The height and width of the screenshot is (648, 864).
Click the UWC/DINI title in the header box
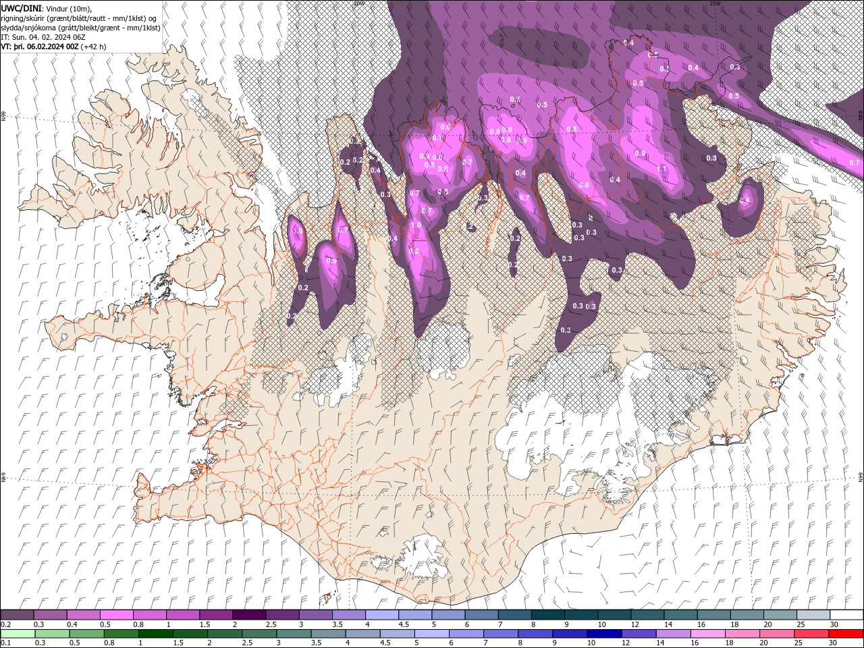pos(22,7)
